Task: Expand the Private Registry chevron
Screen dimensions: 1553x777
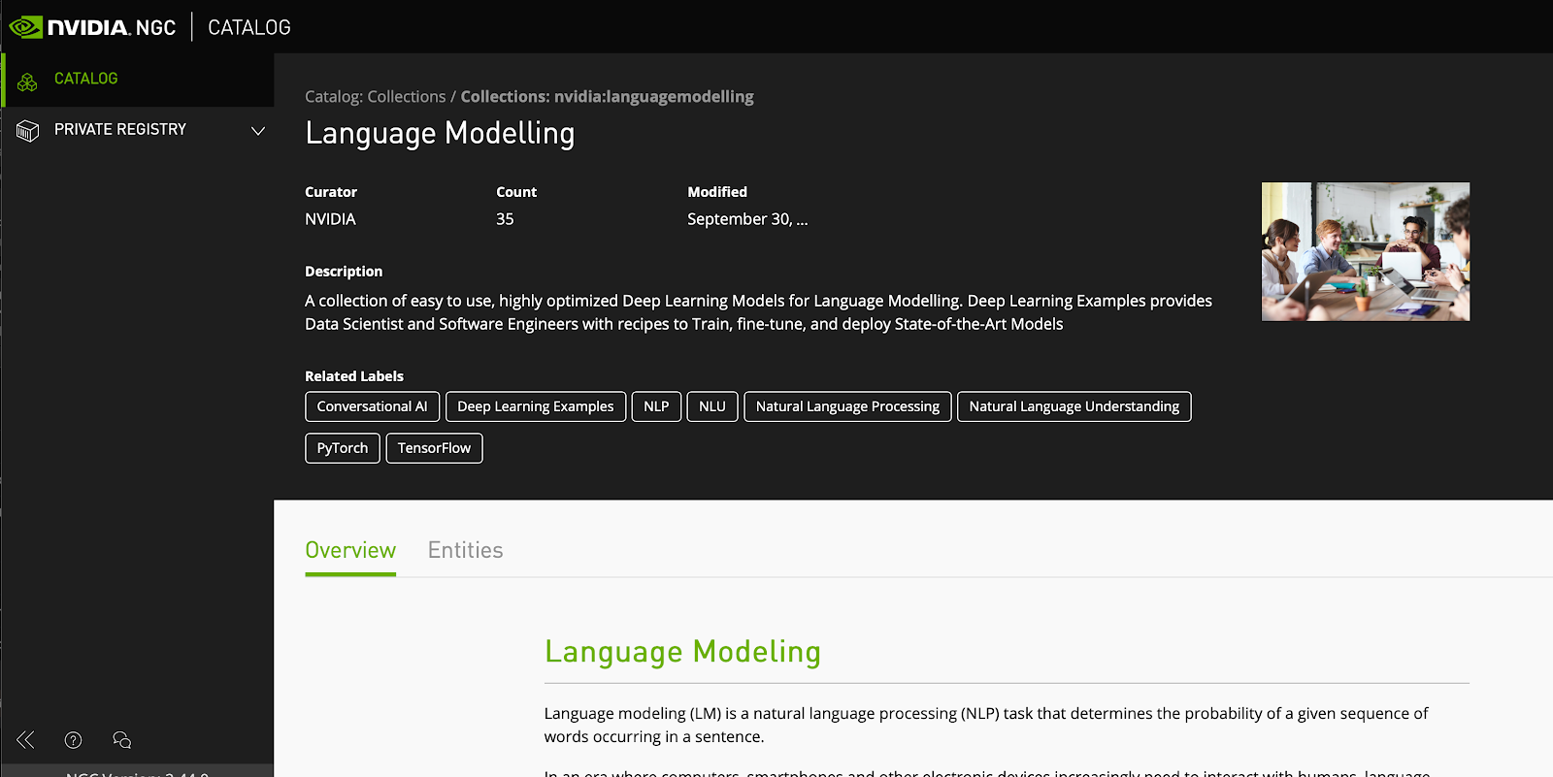Action: tap(257, 131)
